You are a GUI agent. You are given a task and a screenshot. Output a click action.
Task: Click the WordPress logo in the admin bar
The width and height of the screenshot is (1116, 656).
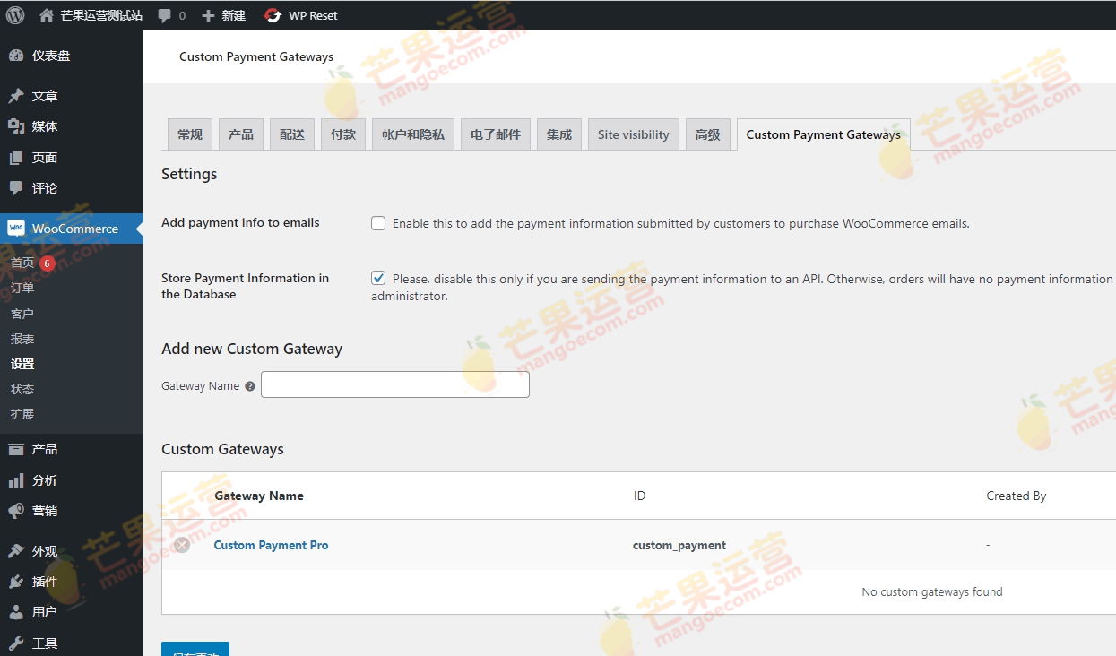[x=14, y=14]
